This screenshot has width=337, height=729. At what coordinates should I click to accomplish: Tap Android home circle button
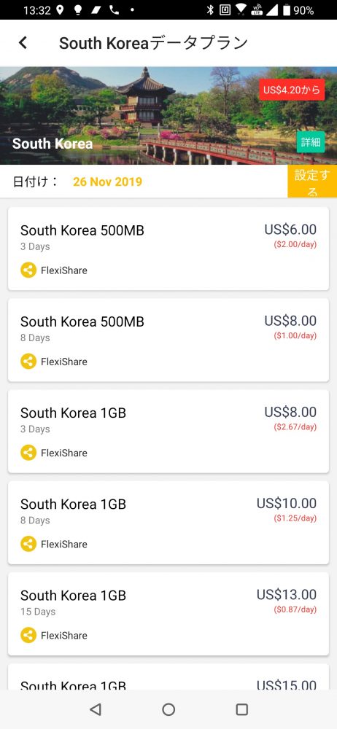pos(168,709)
